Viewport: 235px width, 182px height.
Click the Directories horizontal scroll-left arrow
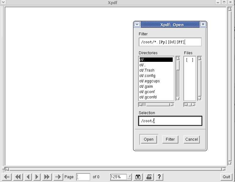click(140, 104)
